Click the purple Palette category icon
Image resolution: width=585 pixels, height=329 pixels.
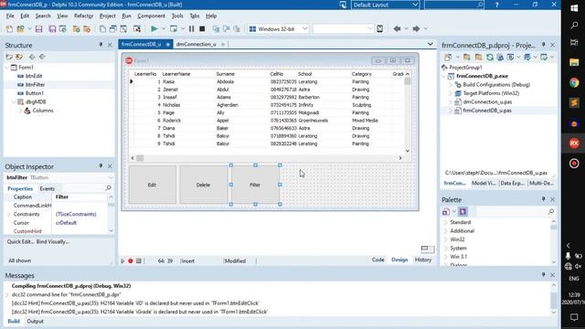pyautogui.click(x=463, y=211)
